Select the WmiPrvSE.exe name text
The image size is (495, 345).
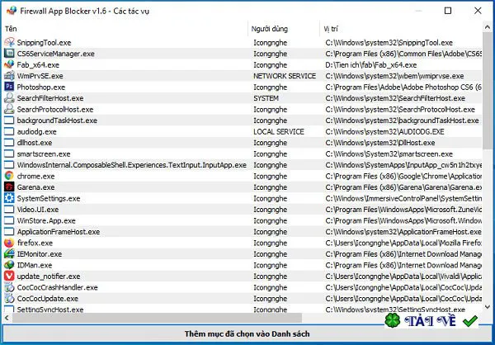[x=40, y=76]
